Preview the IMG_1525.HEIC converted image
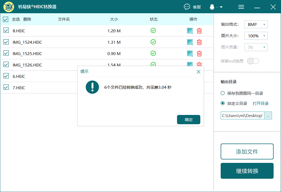Viewport: 281px width, 192px height. click(190, 53)
